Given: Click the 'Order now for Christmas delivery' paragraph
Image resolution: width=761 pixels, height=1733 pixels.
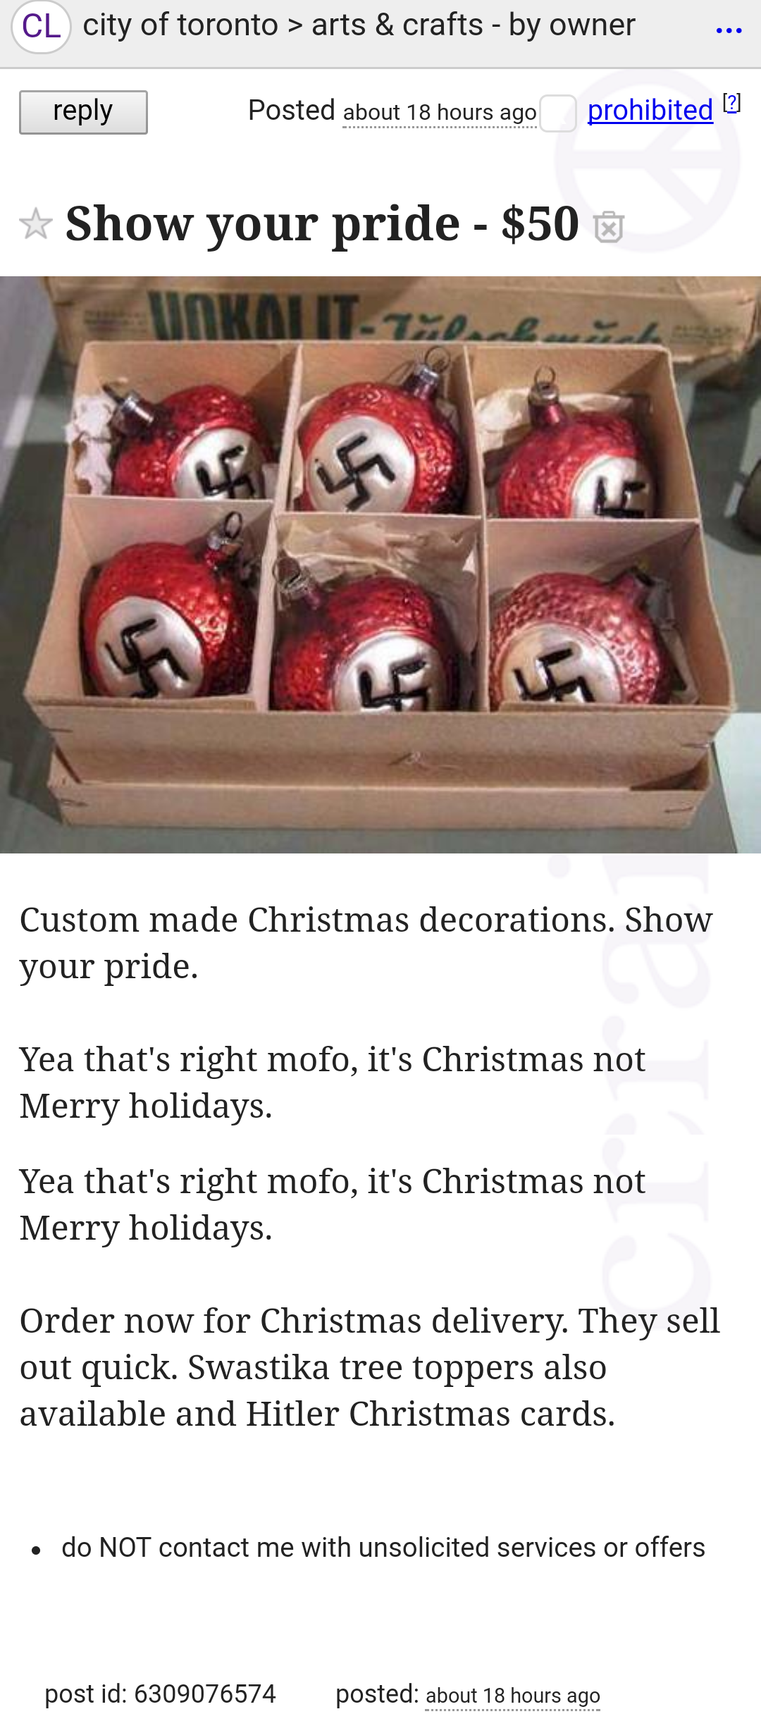Looking at the screenshot, I should 370,1367.
